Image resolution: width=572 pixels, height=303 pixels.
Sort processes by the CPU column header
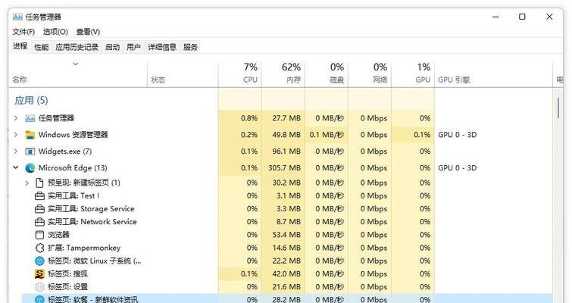[x=240, y=74]
